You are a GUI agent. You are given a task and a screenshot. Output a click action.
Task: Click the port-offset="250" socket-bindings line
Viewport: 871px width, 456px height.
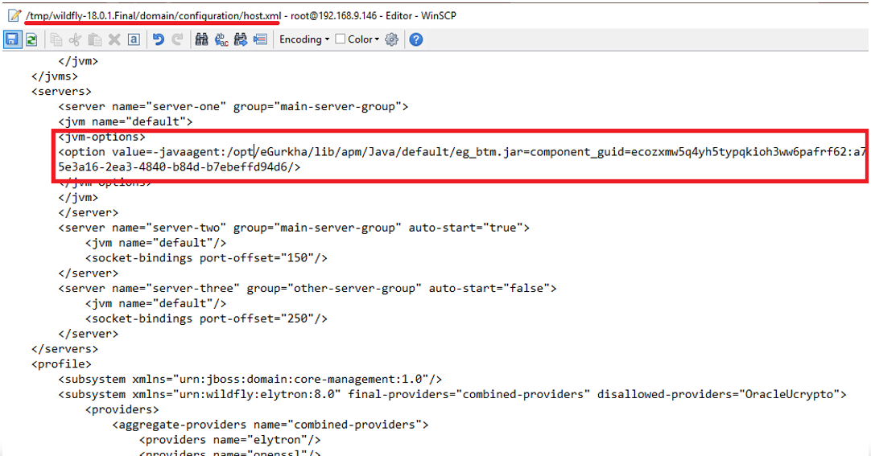click(206, 318)
